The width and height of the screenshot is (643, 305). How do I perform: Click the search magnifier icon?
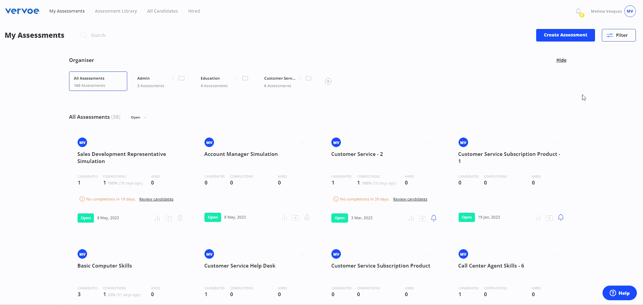point(83,35)
